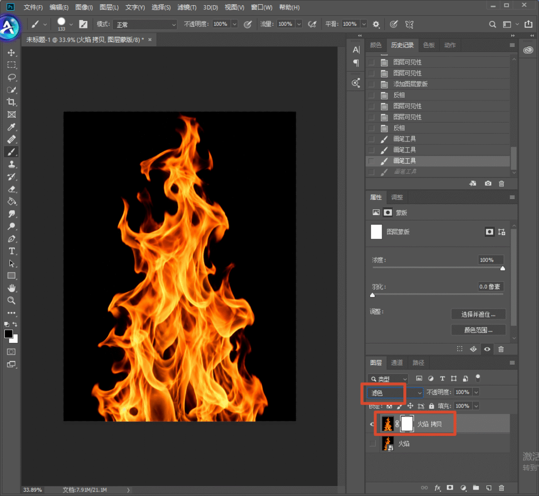Open layer opacity dropdown arrow

point(476,392)
